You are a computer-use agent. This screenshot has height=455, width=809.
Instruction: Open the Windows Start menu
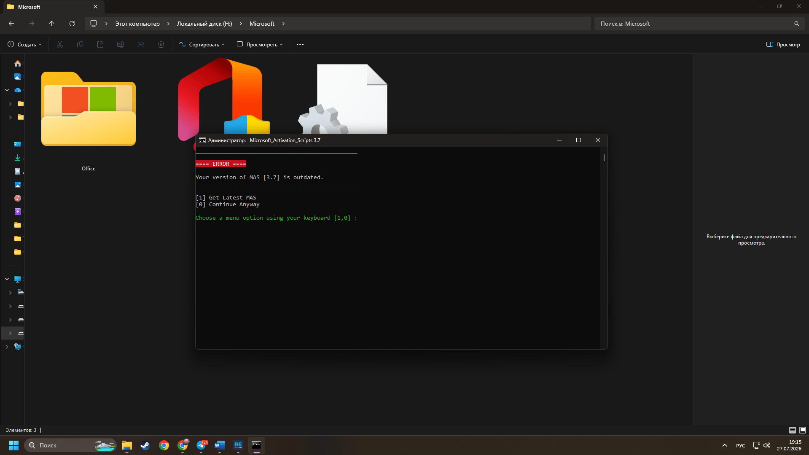coord(13,445)
